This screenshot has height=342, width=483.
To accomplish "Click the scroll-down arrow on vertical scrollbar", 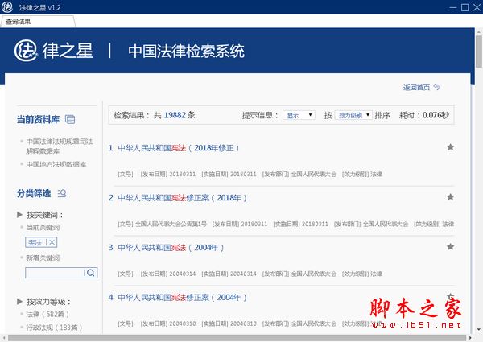I will point(479,330).
